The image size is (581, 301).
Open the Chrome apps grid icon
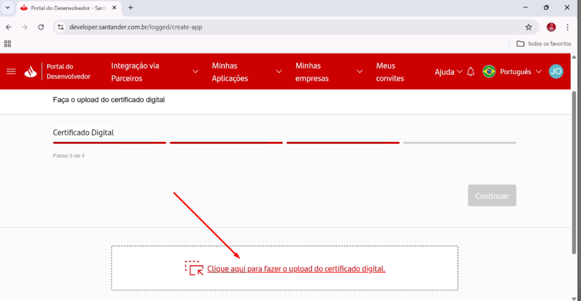pos(8,44)
